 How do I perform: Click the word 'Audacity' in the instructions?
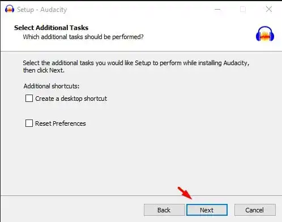[236, 63]
